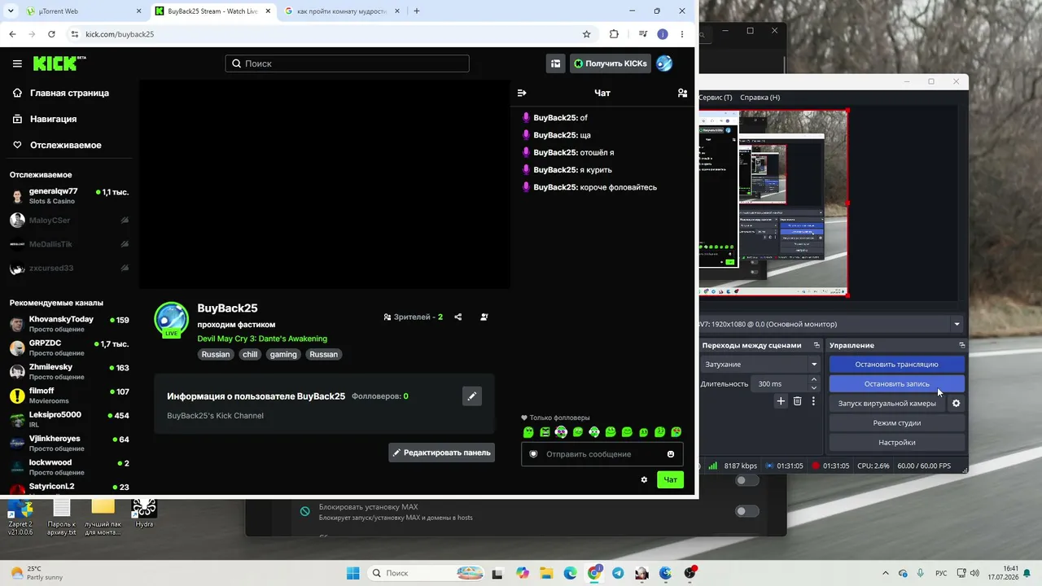Open Telegram from the taskbar
This screenshot has width=1042, height=586.
point(618,573)
